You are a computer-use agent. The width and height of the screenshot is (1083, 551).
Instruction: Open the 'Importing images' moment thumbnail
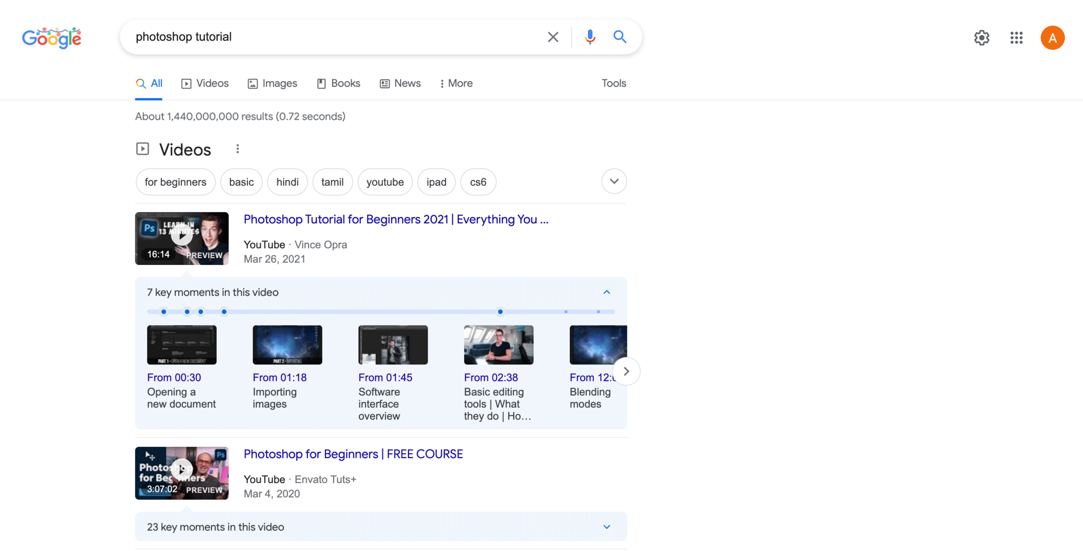(287, 345)
